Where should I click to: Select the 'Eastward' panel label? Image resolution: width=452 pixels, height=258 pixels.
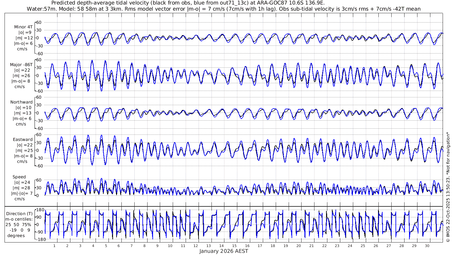[x=23, y=140]
